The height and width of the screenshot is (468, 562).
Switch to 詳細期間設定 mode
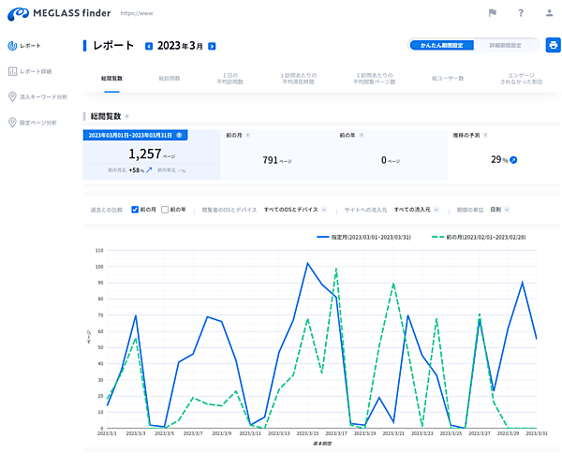[507, 45]
